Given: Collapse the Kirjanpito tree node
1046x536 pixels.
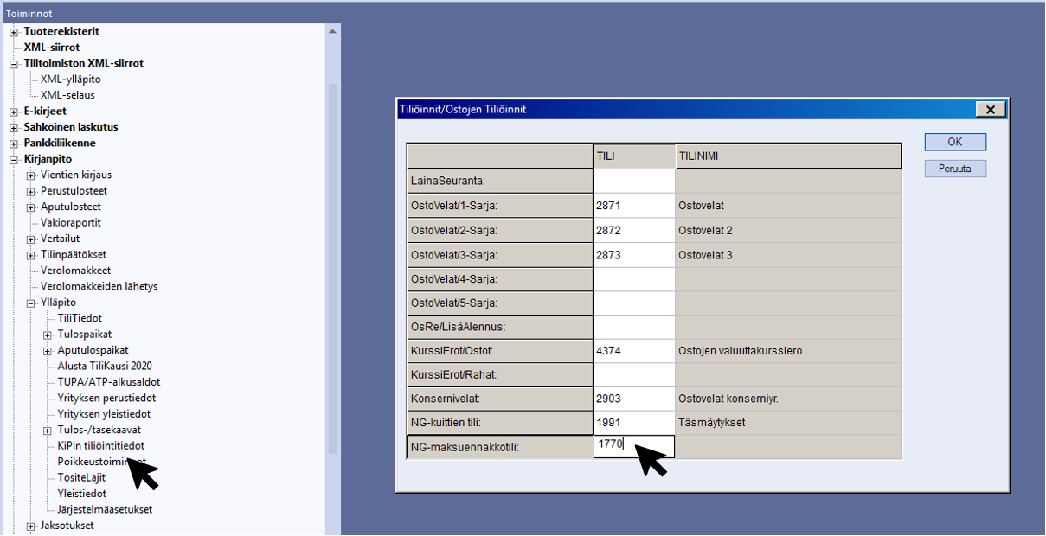Looking at the screenshot, I should 14,160.
